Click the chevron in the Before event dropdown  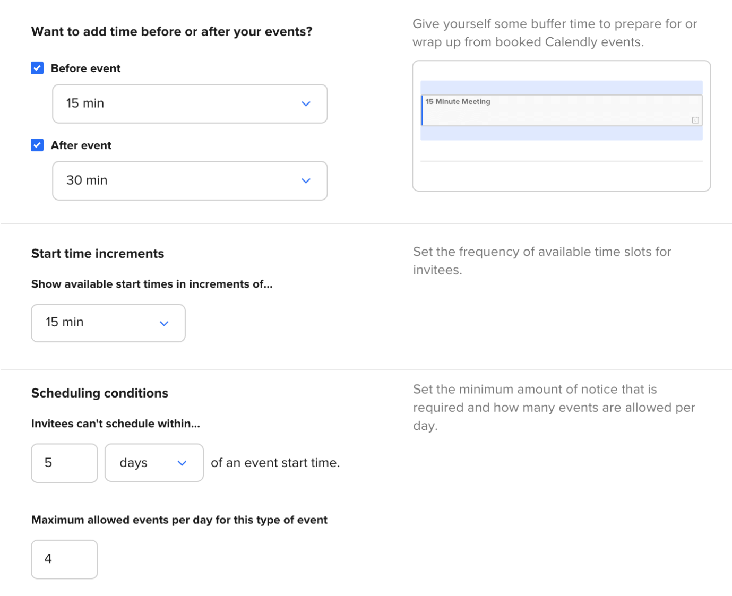pyautogui.click(x=306, y=103)
